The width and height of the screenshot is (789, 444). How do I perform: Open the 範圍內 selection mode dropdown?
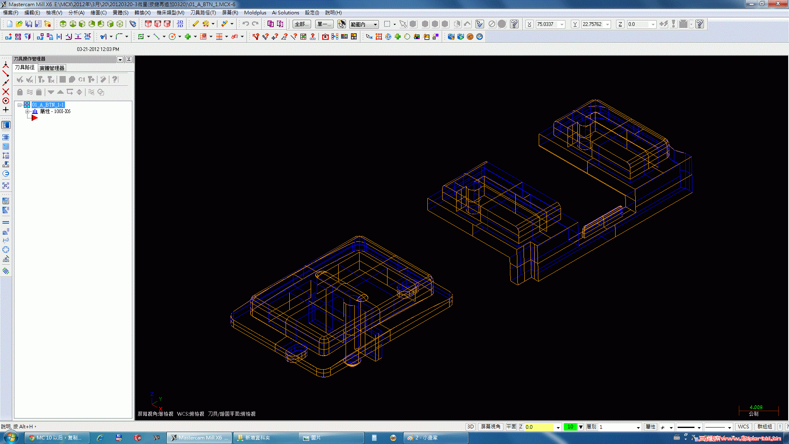pyautogui.click(x=375, y=25)
